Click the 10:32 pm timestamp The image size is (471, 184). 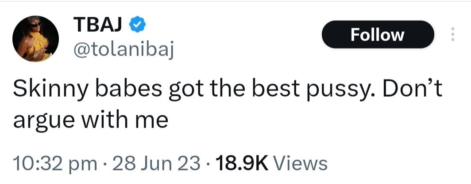(x=55, y=164)
